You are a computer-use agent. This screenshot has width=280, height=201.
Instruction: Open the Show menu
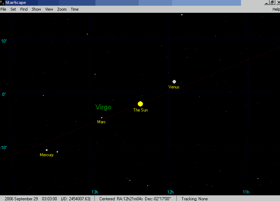coord(36,9)
